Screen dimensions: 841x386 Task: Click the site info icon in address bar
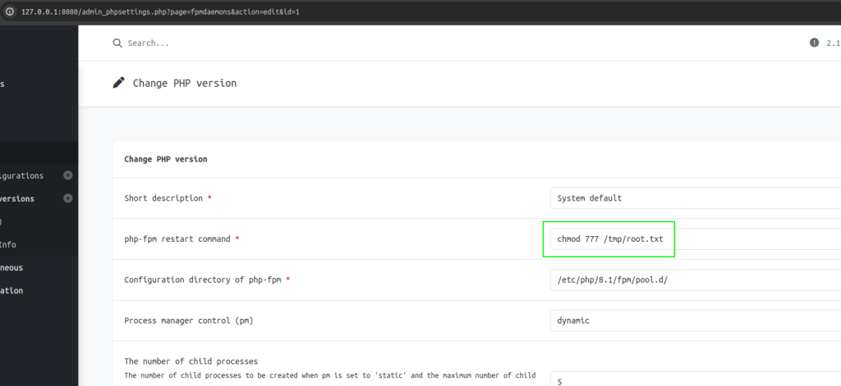click(x=10, y=12)
